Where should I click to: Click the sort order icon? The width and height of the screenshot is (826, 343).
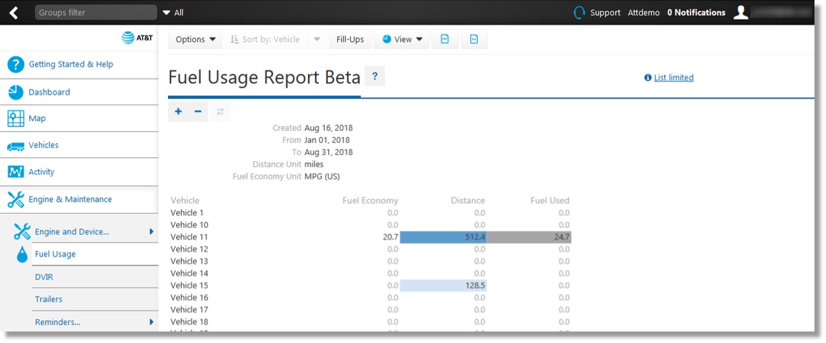[x=234, y=39]
